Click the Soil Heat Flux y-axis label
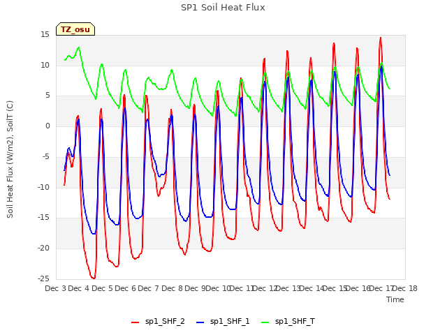The height and width of the screenshot is (335, 447). coord(10,159)
